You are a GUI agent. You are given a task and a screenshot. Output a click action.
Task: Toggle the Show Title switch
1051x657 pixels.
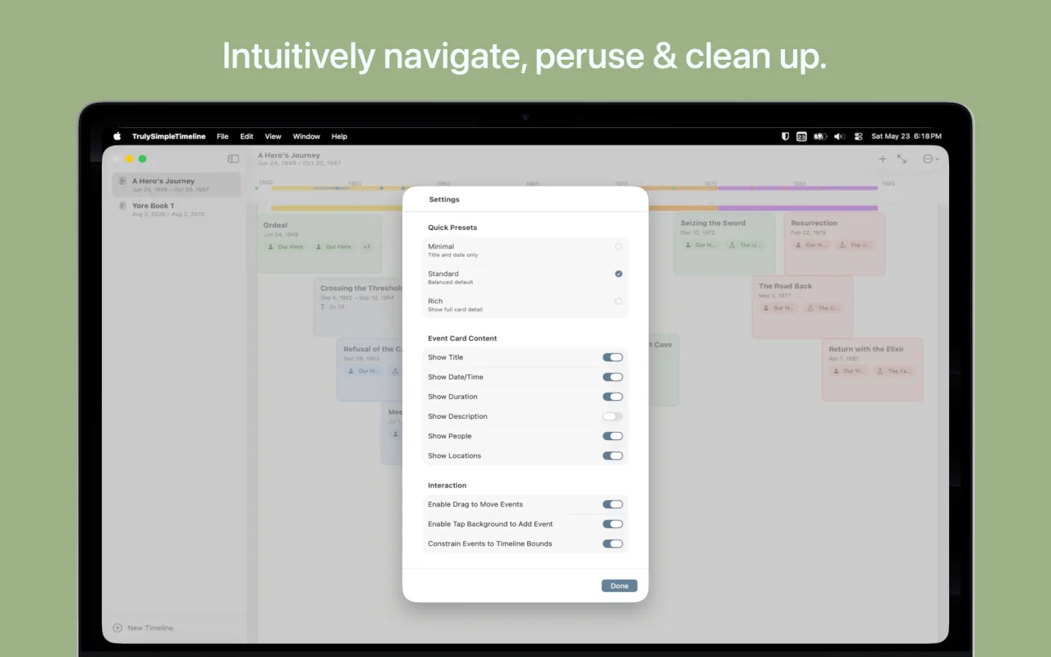(x=613, y=357)
